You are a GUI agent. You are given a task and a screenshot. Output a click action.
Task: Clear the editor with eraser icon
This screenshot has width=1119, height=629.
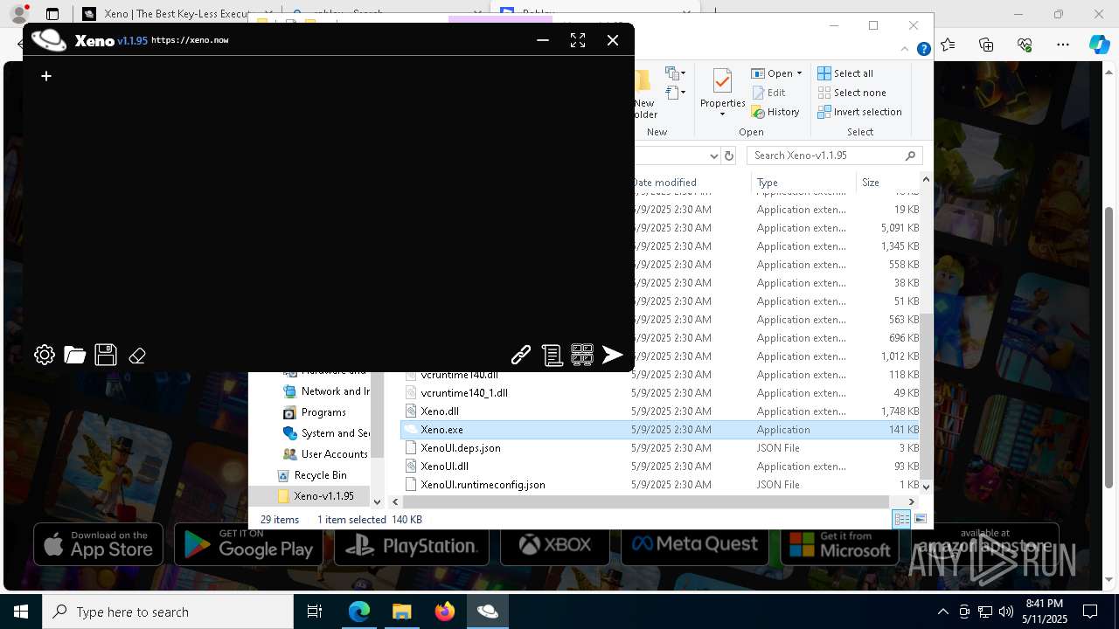[137, 356]
